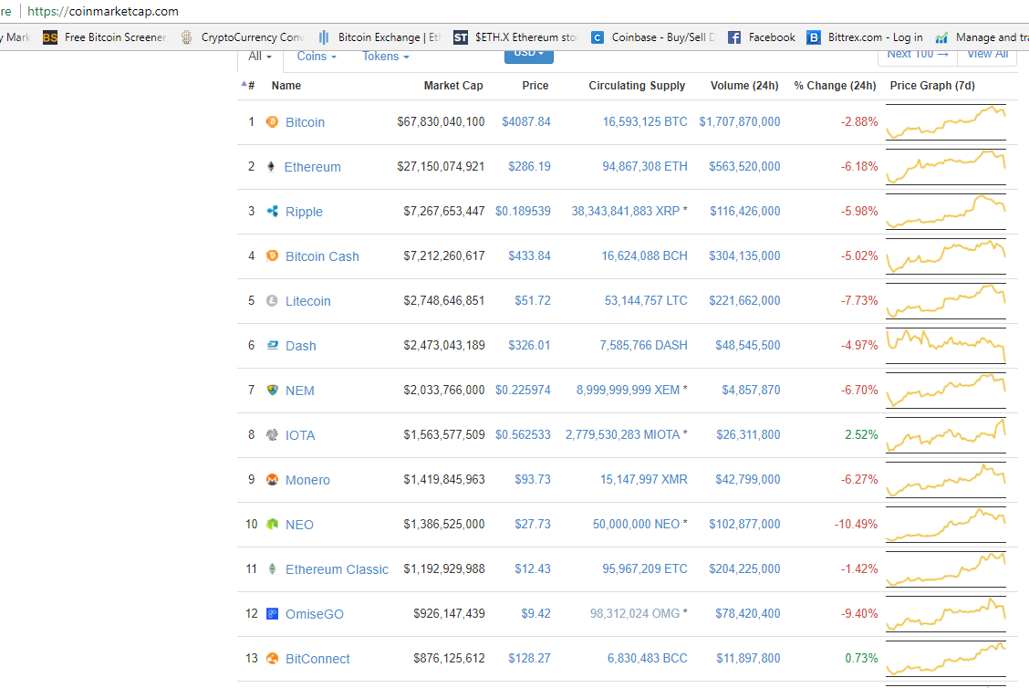This screenshot has width=1029, height=688.
Task: Click the OmiseGO logo icon
Action: pyautogui.click(x=272, y=613)
